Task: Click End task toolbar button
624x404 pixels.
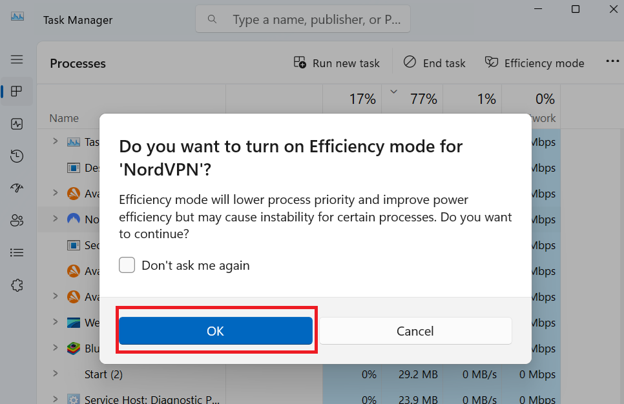Action: 434,63
